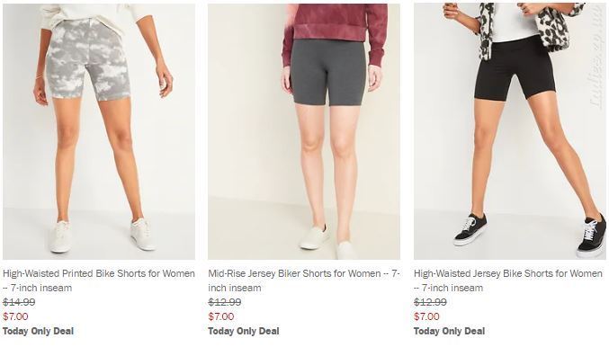The width and height of the screenshot is (609, 347).
Task: Click Today Only Deal label under Mid-Rise Biker Shorts
Action: (244, 331)
